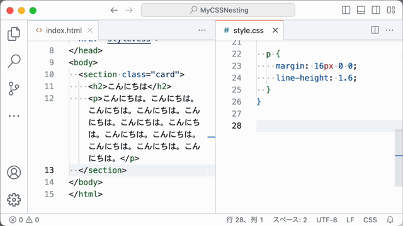Open the Source Control view
403x226 pixels.
pyautogui.click(x=14, y=89)
